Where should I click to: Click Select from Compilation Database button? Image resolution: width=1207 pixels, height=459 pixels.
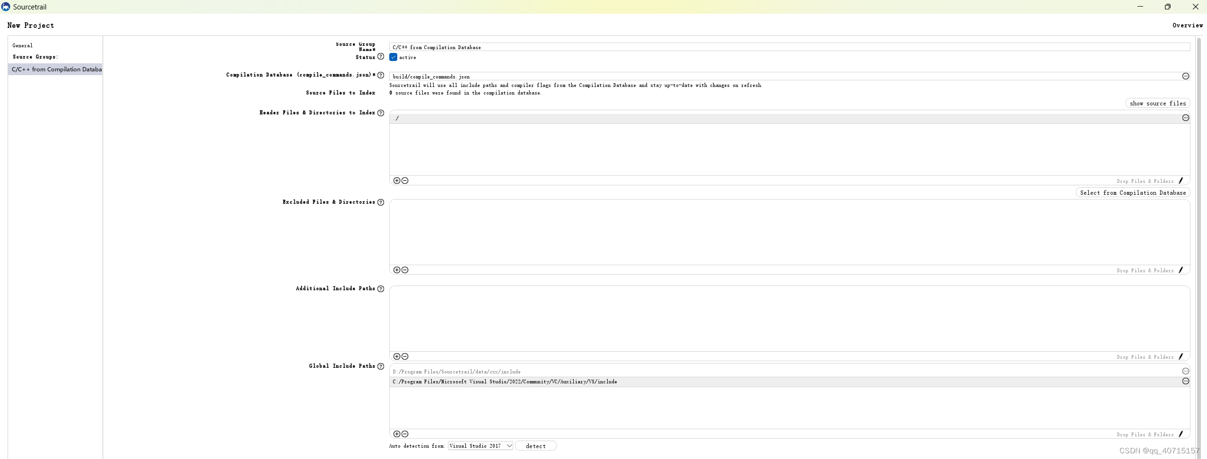[1133, 193]
